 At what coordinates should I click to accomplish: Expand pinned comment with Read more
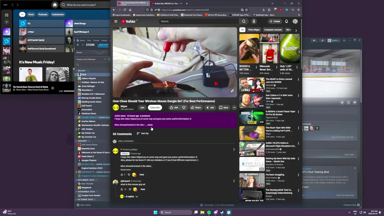(x=126, y=170)
